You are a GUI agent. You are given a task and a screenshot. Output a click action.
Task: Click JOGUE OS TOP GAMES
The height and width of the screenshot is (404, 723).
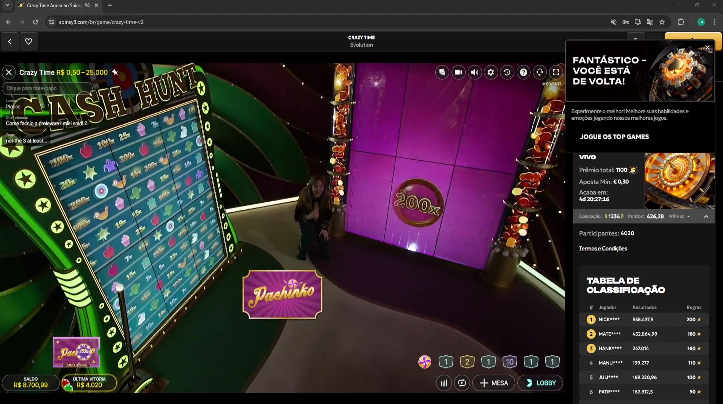[614, 137]
